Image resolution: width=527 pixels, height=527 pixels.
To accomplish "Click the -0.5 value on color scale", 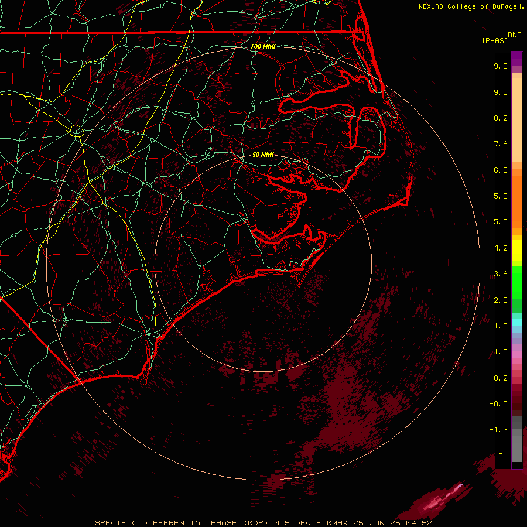I will click(x=498, y=404).
